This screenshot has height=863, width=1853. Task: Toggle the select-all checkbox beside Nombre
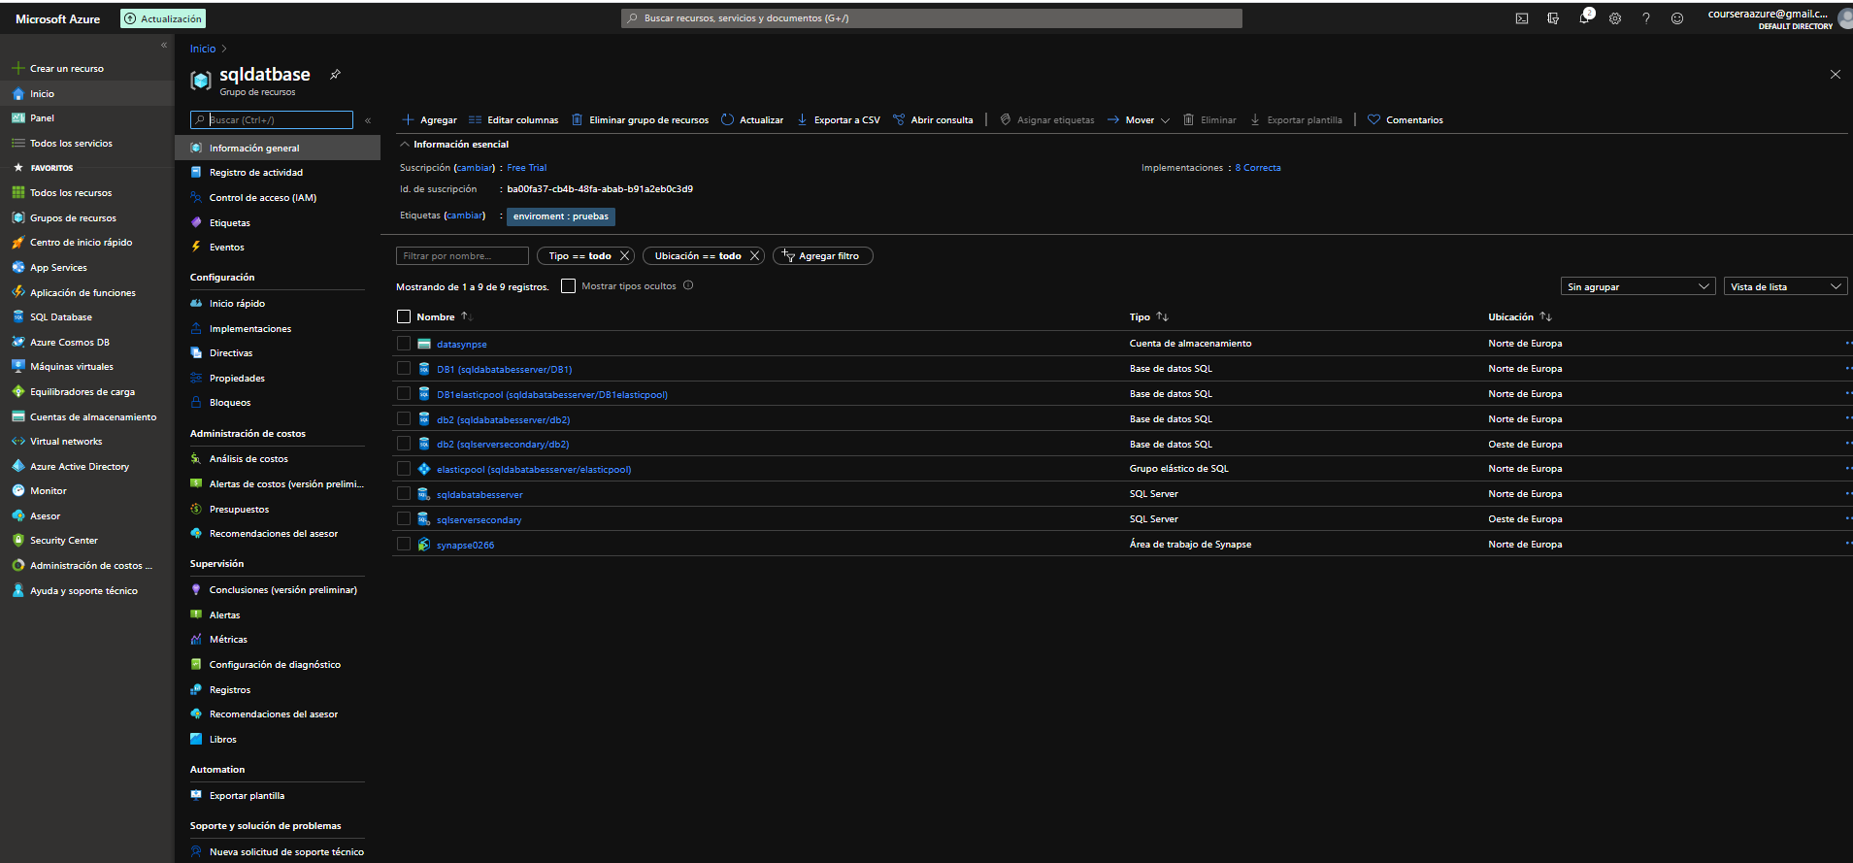coord(404,316)
